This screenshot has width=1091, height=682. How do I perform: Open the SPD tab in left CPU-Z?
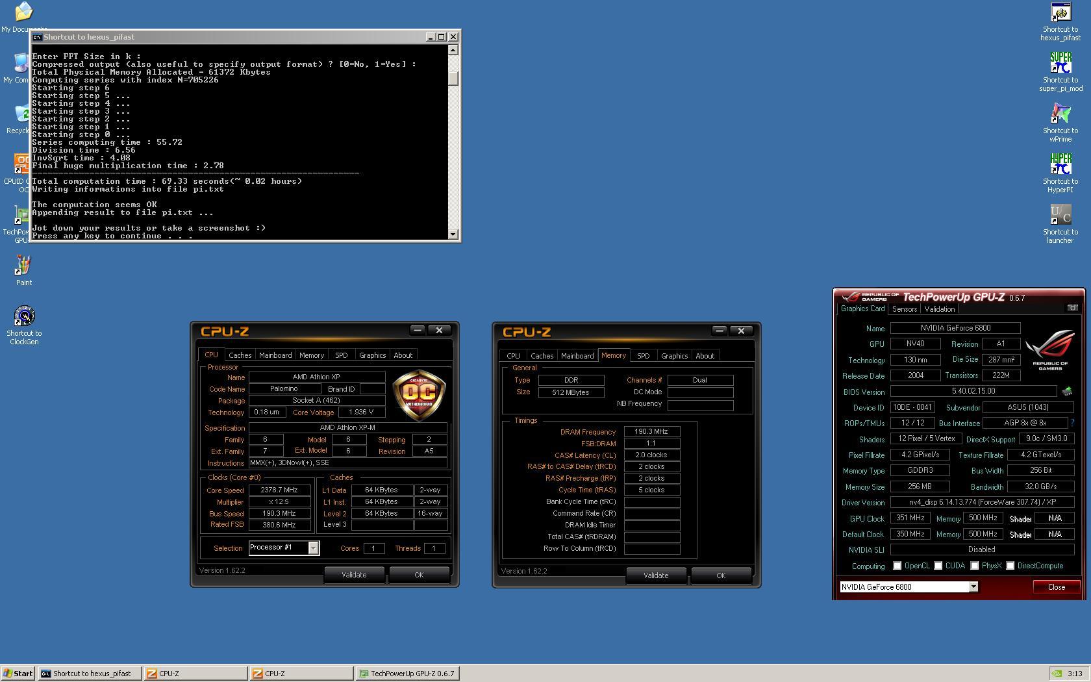pos(341,355)
